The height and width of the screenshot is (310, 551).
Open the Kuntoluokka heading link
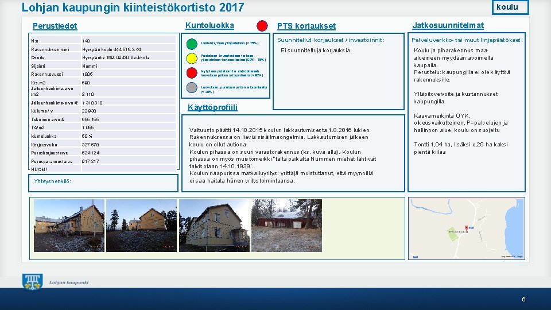(210, 25)
